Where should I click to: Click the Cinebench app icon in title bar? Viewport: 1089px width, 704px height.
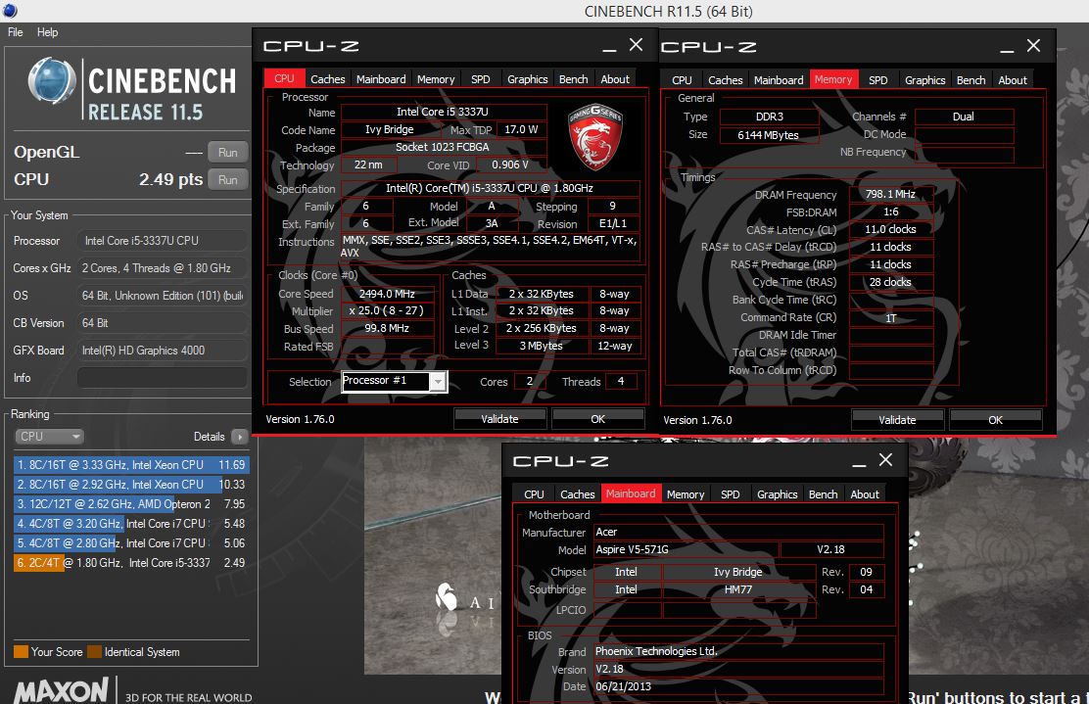(x=10, y=11)
